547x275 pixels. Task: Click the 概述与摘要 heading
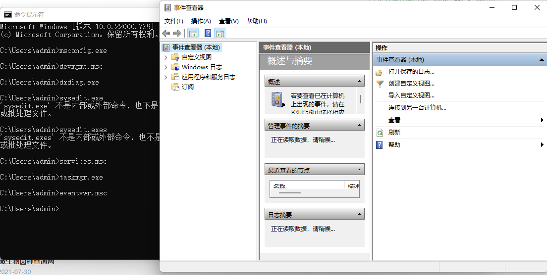(x=289, y=60)
